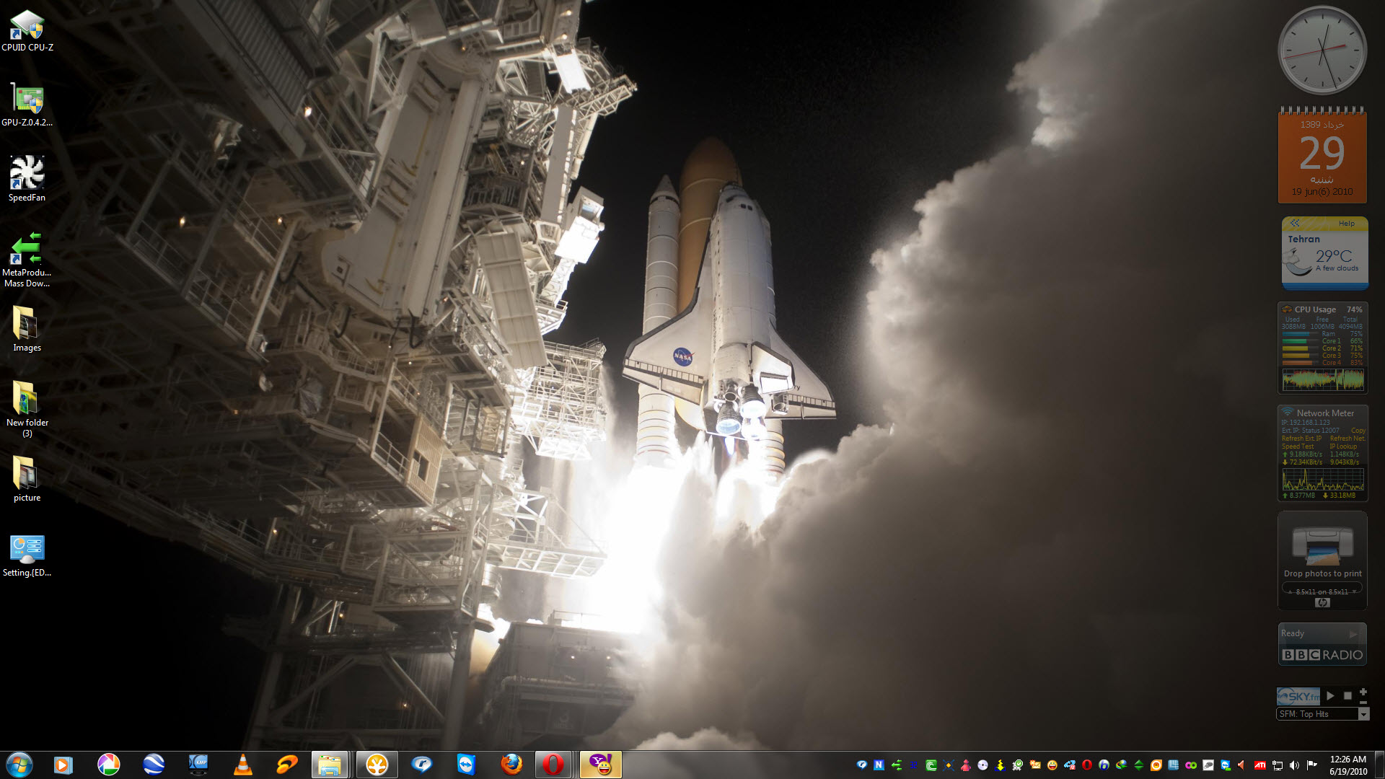
Task: Click the CPU Usage gadget graph
Action: pyautogui.click(x=1323, y=379)
